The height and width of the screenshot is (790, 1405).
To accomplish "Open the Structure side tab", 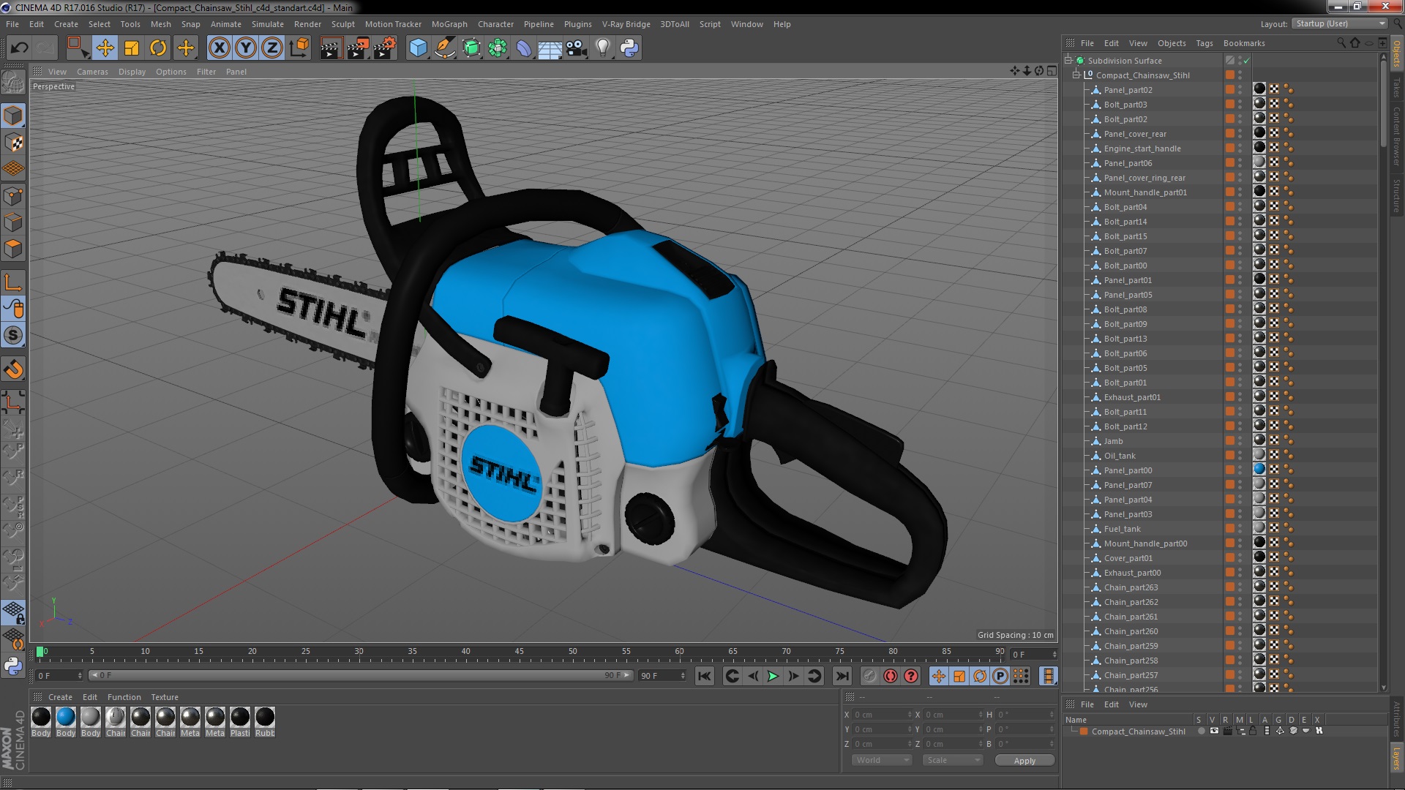I will pos(1396,195).
